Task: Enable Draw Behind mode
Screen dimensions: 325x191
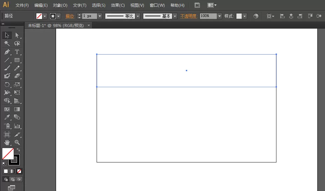Action: [x=12, y=179]
